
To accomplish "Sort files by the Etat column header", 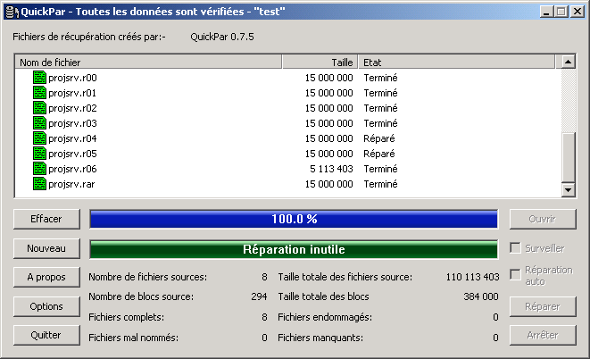I will point(456,63).
